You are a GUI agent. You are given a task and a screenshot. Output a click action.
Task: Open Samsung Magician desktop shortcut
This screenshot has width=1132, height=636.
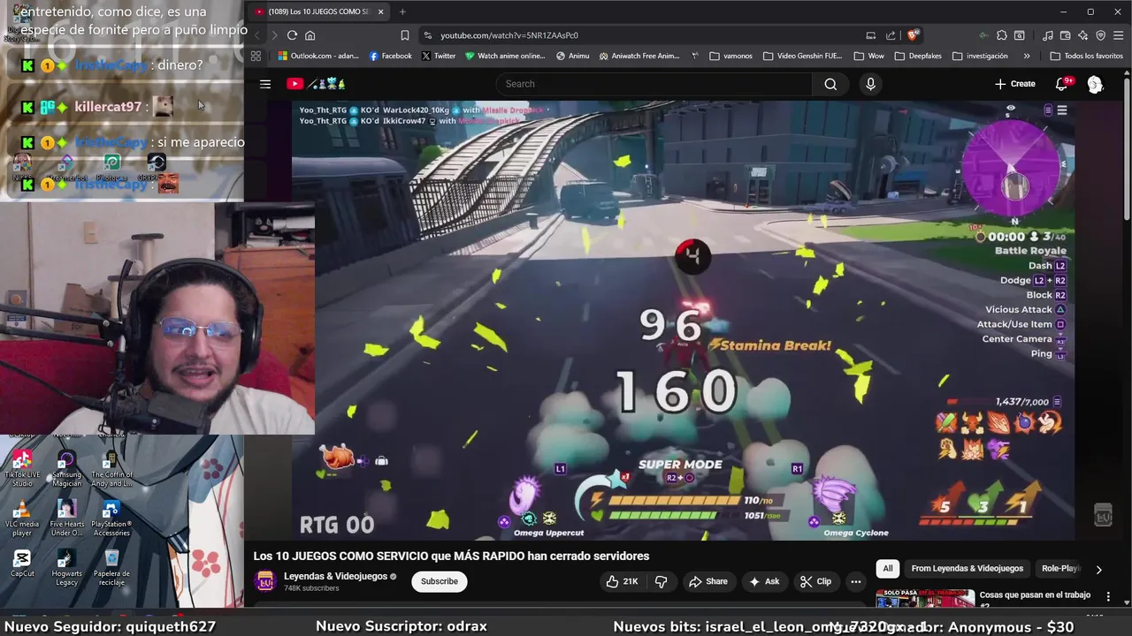point(66,469)
